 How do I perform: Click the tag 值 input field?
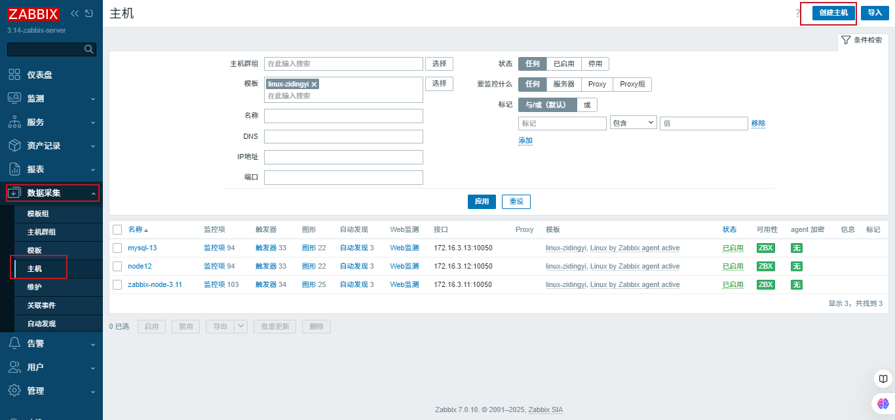point(704,123)
